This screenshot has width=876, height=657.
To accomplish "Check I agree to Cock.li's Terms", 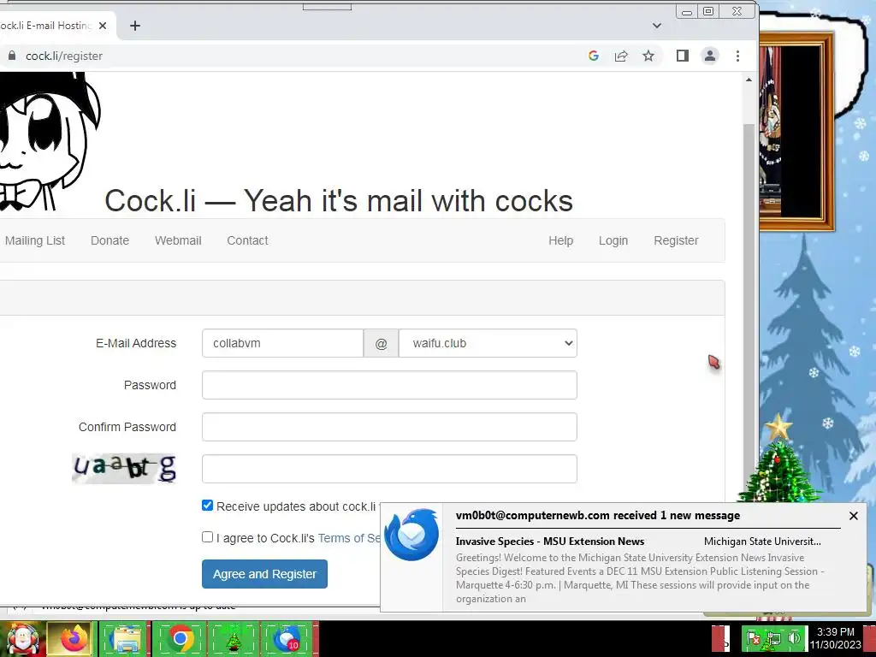I will tap(207, 537).
